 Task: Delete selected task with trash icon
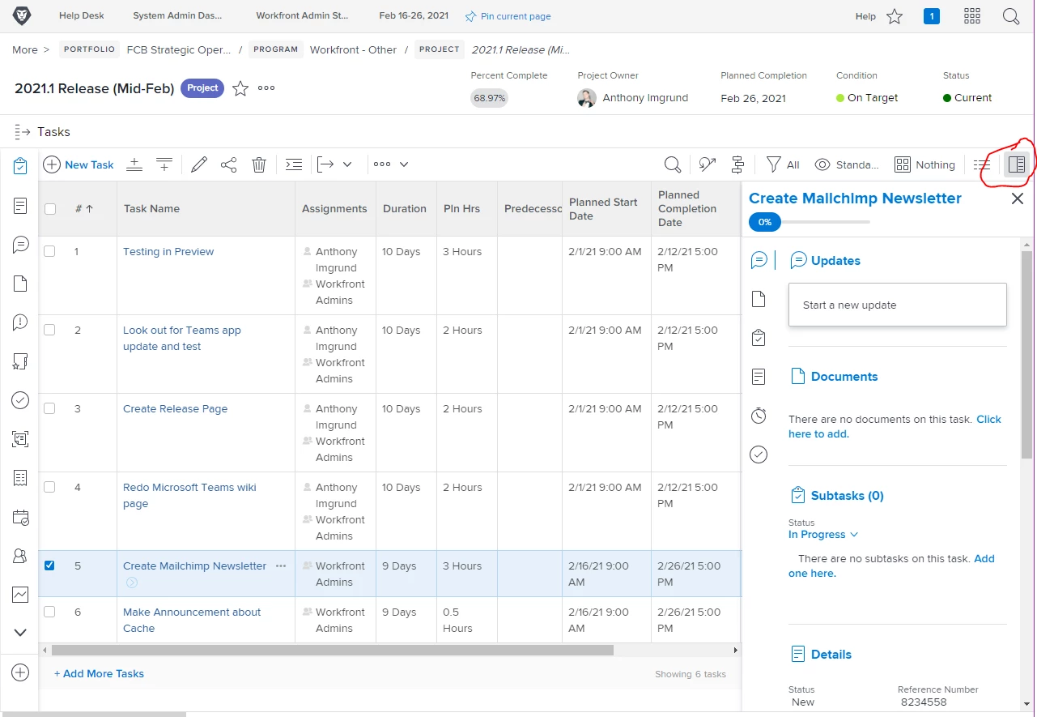click(259, 164)
